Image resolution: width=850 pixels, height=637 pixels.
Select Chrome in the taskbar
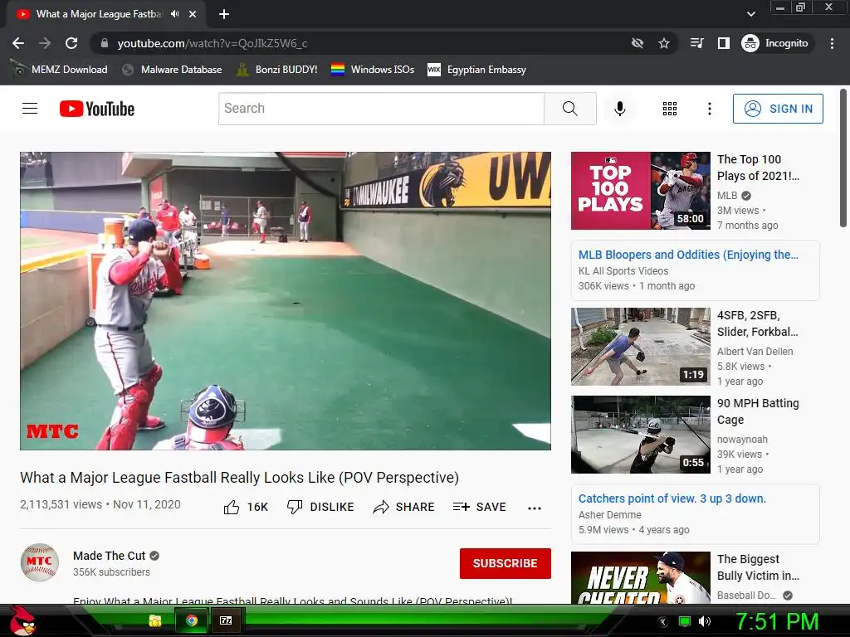[192, 620]
